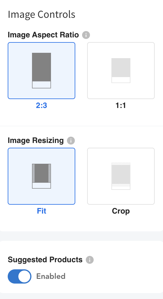163x299 pixels.
Task: Click the Fit label text
Action: point(41,211)
